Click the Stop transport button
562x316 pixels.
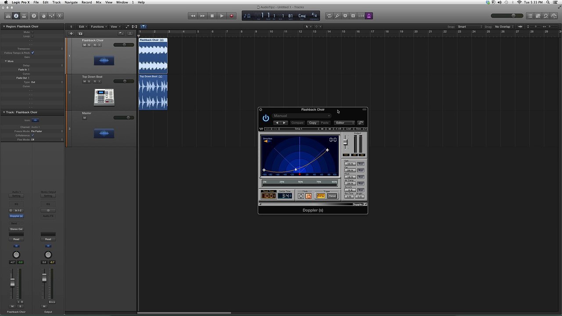coord(212,16)
